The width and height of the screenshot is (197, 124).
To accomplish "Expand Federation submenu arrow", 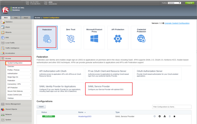I will click(x=30, y=81).
